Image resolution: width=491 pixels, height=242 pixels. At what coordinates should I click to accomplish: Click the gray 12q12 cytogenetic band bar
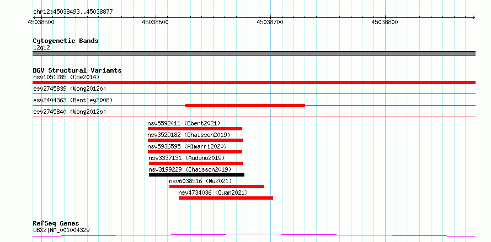pyautogui.click(x=254, y=53)
